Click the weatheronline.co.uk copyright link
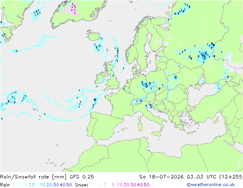 tap(211, 185)
